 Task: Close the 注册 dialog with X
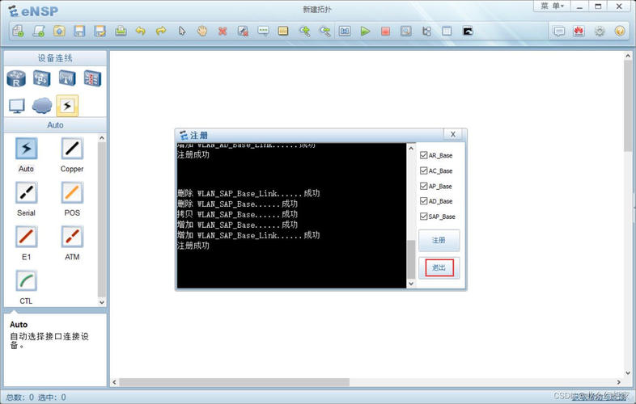(x=453, y=134)
